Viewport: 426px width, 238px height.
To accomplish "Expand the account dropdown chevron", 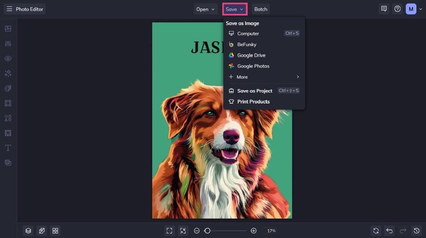I will [x=421, y=9].
